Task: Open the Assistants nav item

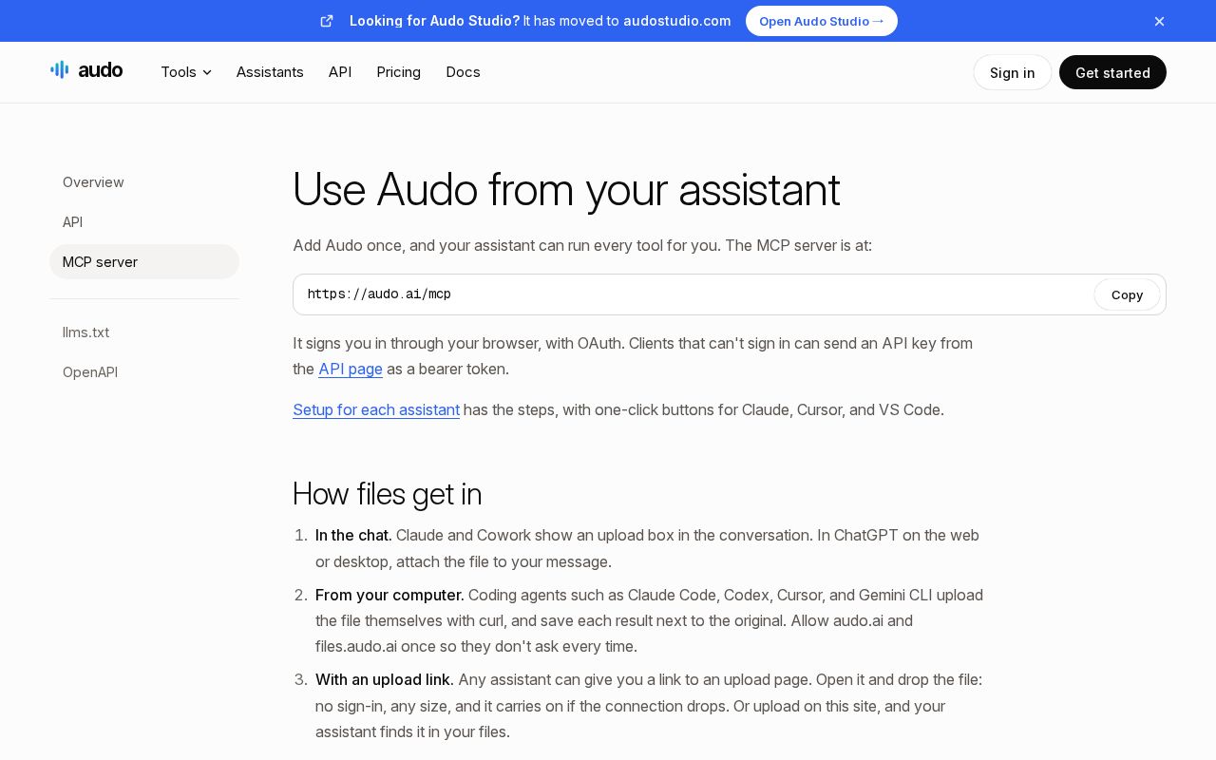Action: tap(270, 72)
